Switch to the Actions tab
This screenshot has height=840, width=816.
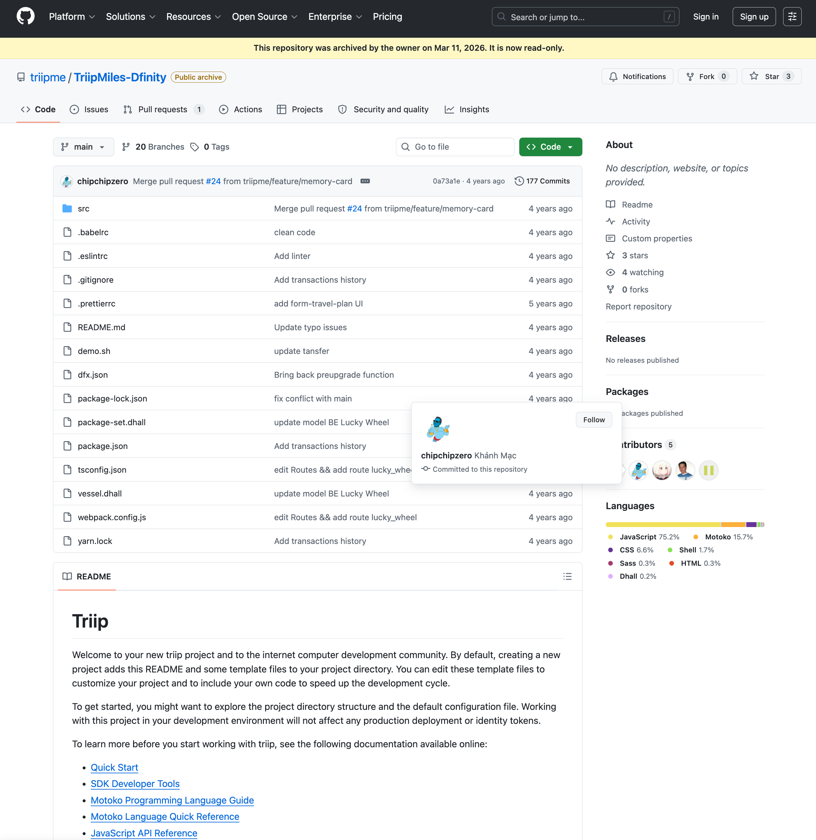tap(240, 109)
